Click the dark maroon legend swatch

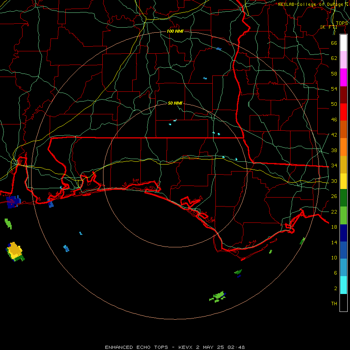pos(343,95)
